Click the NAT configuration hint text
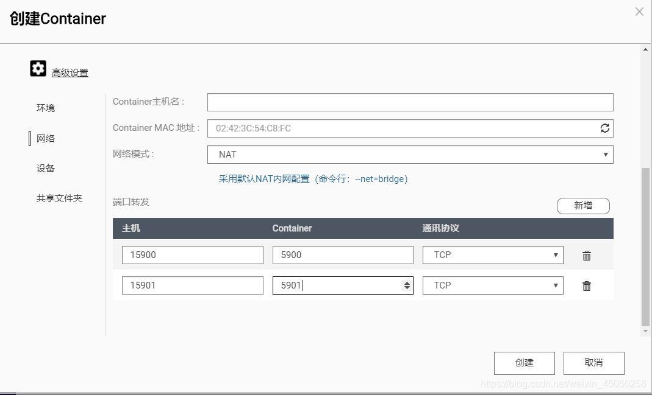 (x=313, y=179)
